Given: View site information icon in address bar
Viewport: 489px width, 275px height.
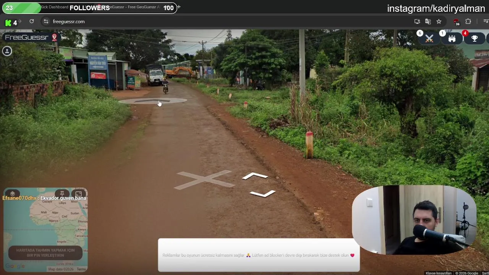Looking at the screenshot, I should click(x=46, y=21).
